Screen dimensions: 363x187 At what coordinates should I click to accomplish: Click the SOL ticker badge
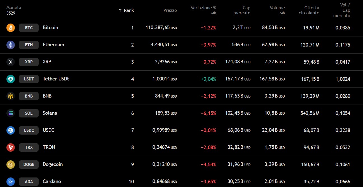(x=29, y=113)
